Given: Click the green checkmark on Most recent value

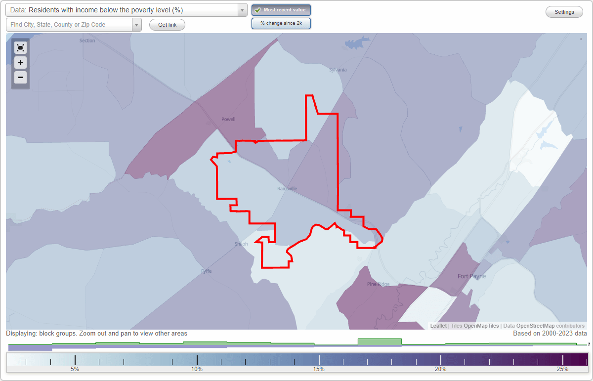Looking at the screenshot, I should [x=257, y=9].
